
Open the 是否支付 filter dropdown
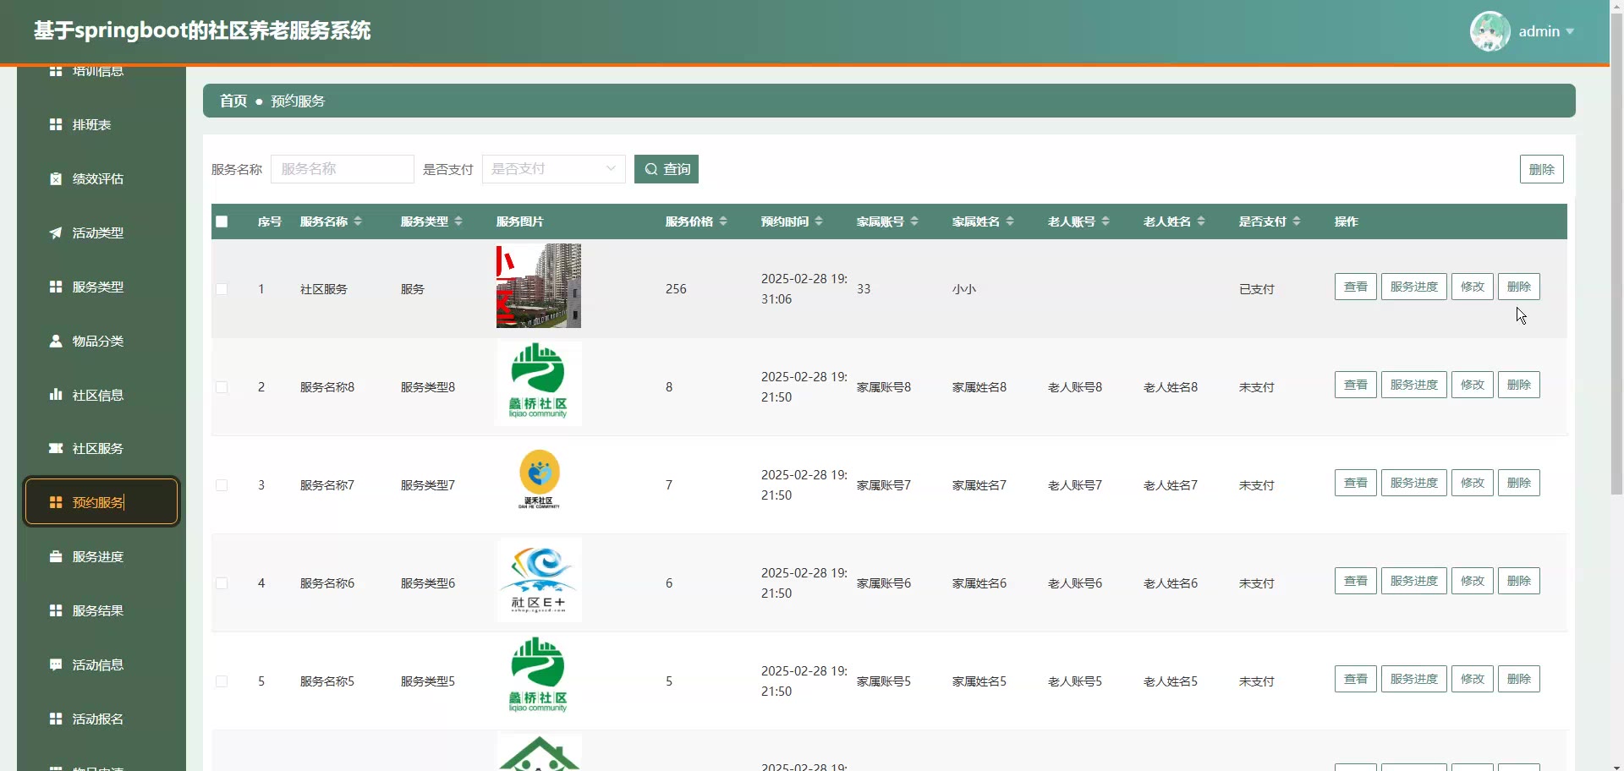(x=553, y=169)
